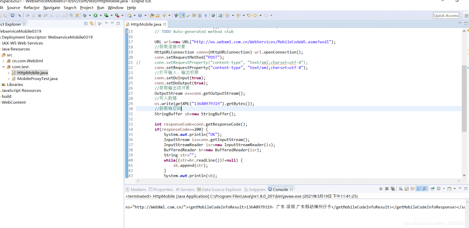Open the Refactor menu

coord(32,7)
